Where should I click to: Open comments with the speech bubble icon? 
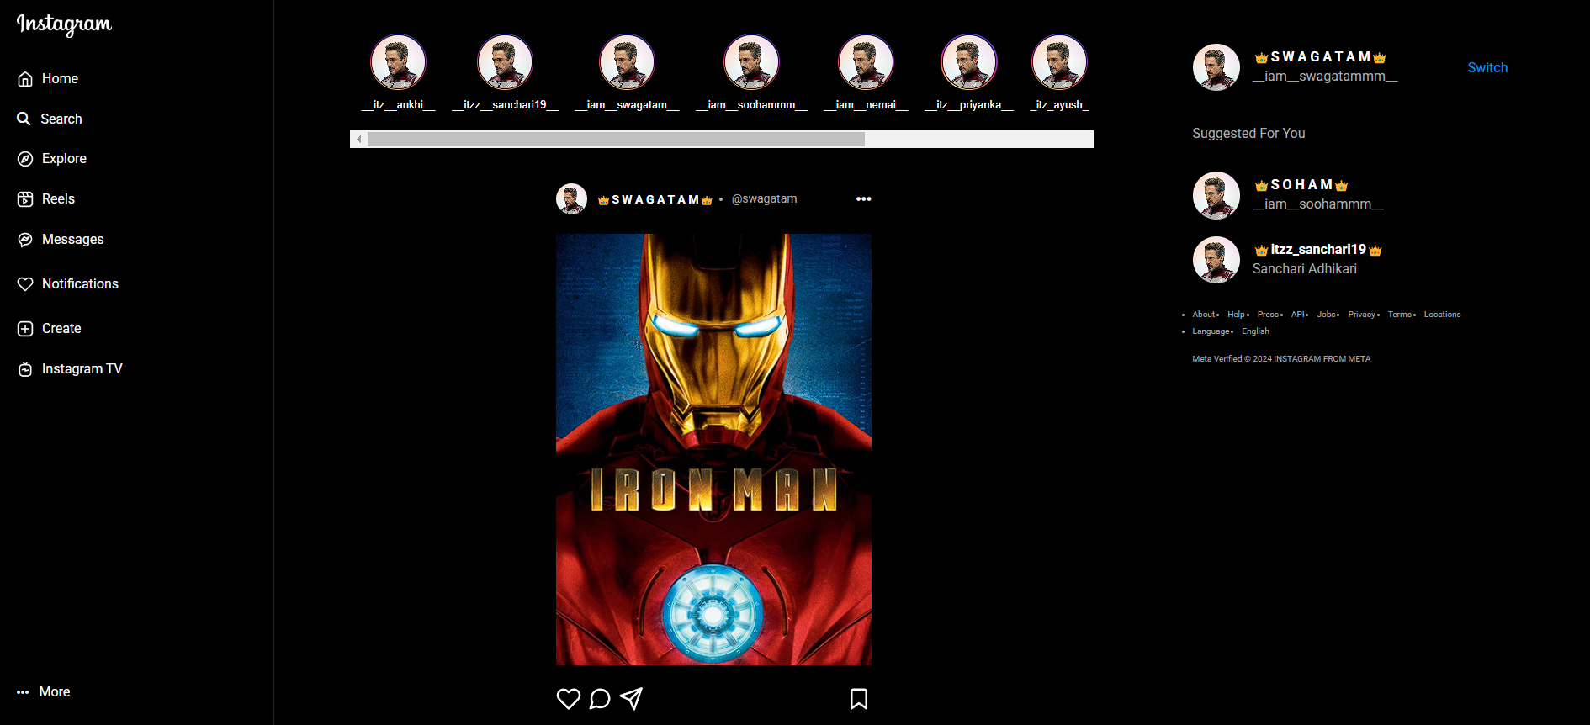(x=600, y=699)
